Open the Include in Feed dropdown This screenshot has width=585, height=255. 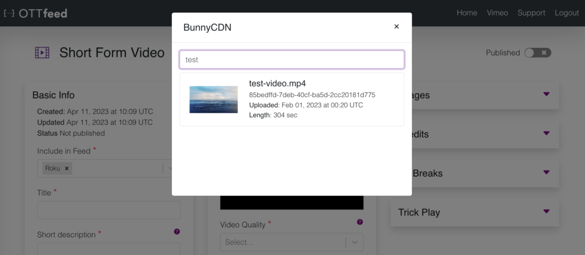(x=105, y=168)
